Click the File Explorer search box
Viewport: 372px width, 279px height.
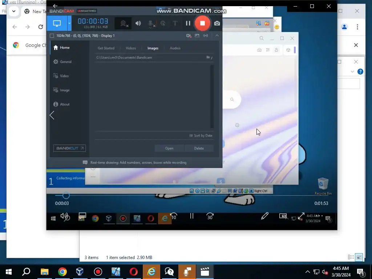pos(348,84)
